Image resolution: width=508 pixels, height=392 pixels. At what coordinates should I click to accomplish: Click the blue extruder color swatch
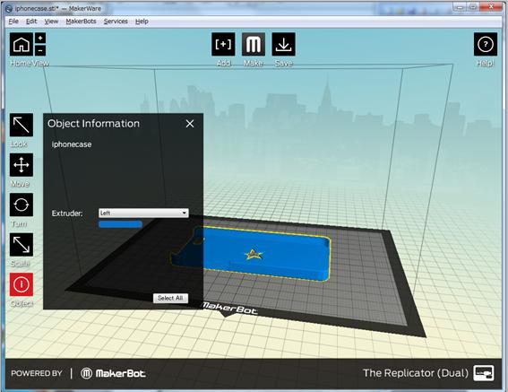(x=120, y=224)
